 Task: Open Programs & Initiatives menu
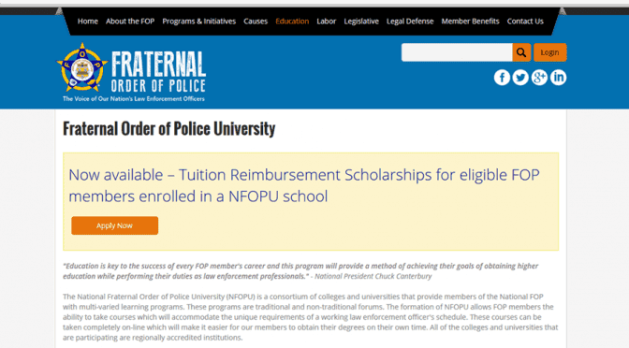coord(199,22)
